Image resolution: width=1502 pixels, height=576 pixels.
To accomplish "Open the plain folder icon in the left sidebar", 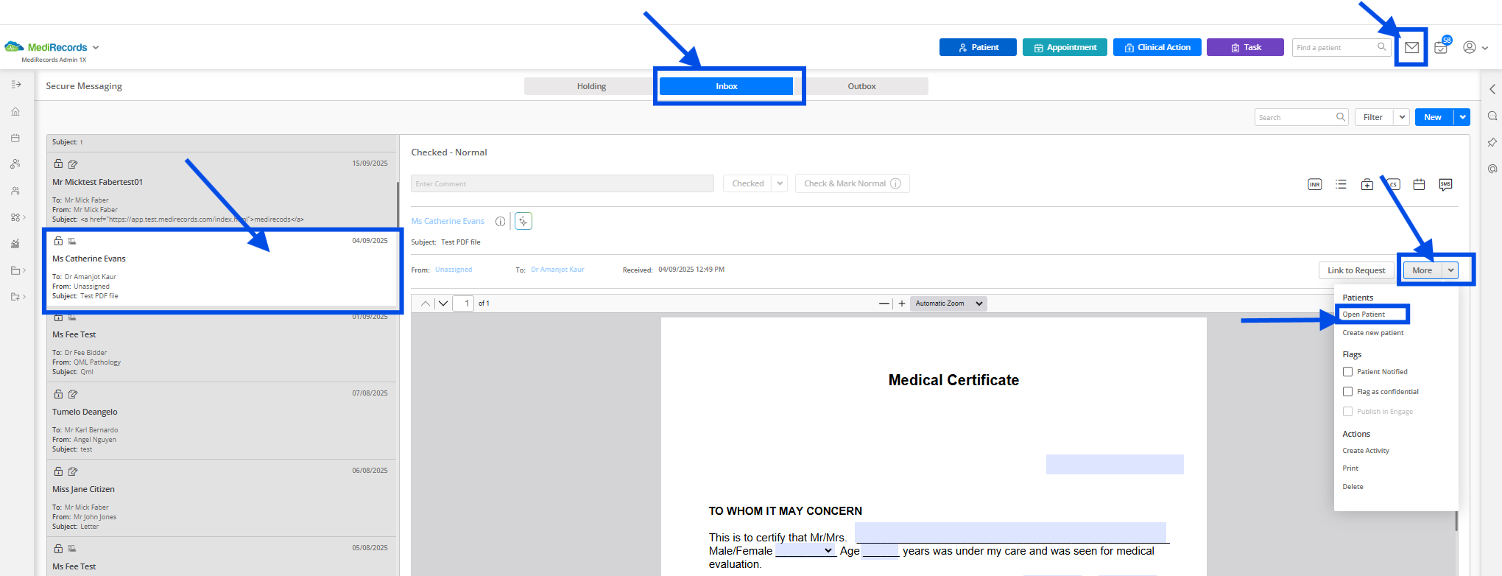I will click(18, 270).
